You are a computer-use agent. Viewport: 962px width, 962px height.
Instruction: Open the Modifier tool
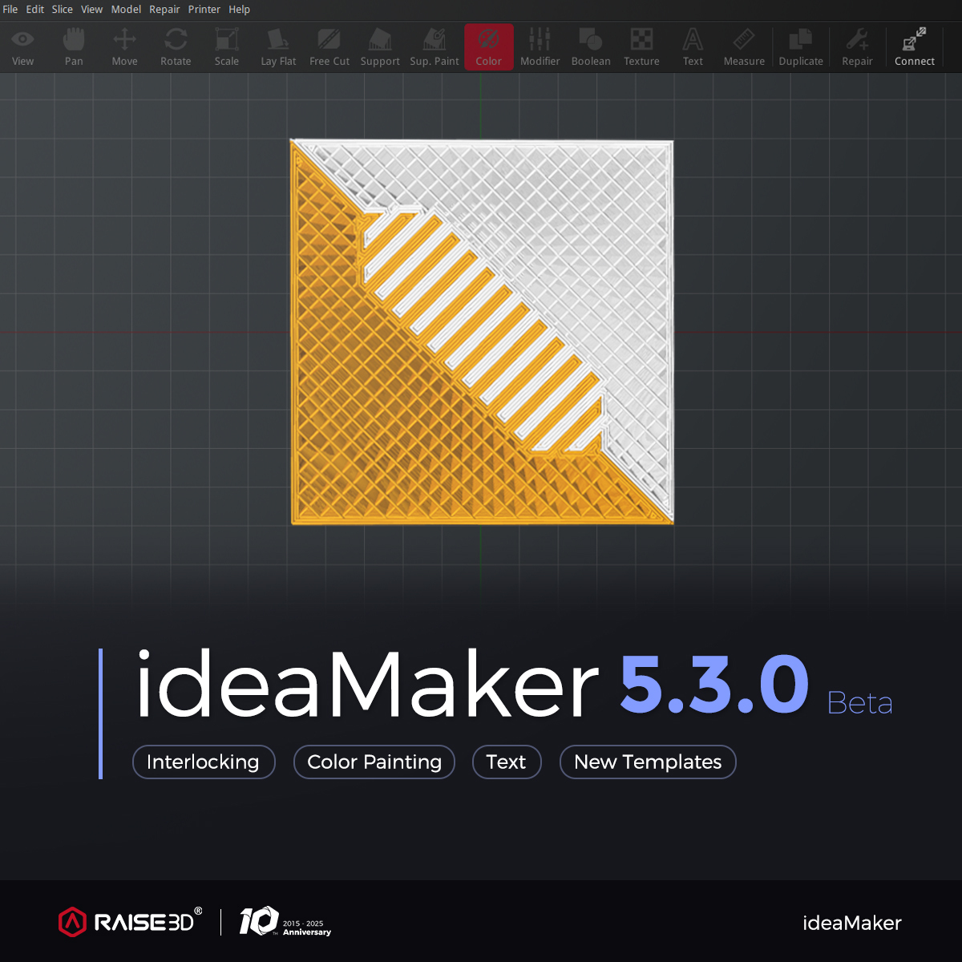[x=540, y=47]
